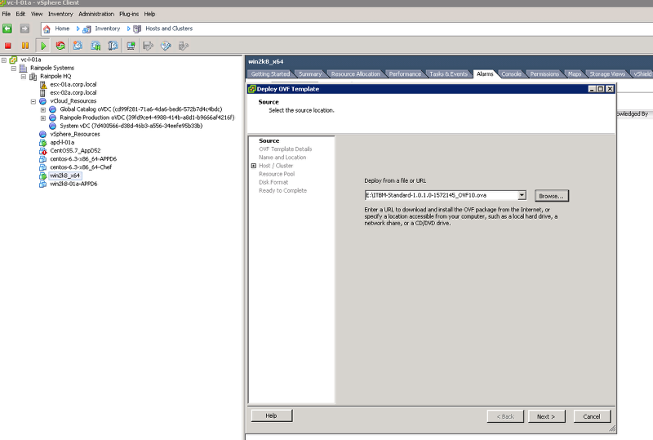Open the Help menu in the menu bar

[149, 14]
